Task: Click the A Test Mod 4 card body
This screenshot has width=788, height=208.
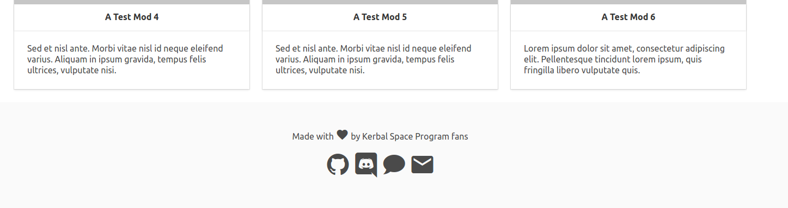Action: tap(132, 60)
